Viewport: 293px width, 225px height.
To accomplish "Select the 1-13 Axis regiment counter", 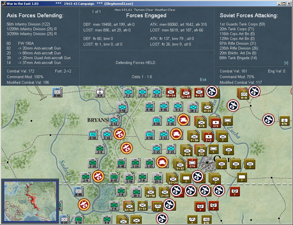I will [x=164, y=135].
